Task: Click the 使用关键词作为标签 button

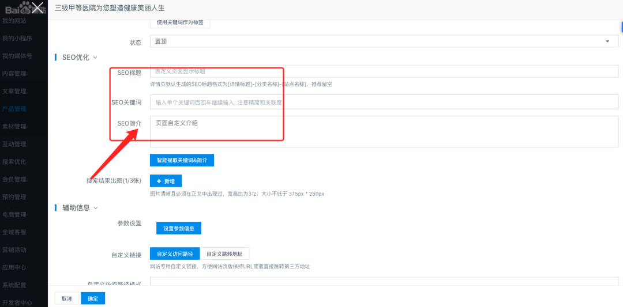Action: pyautogui.click(x=179, y=22)
